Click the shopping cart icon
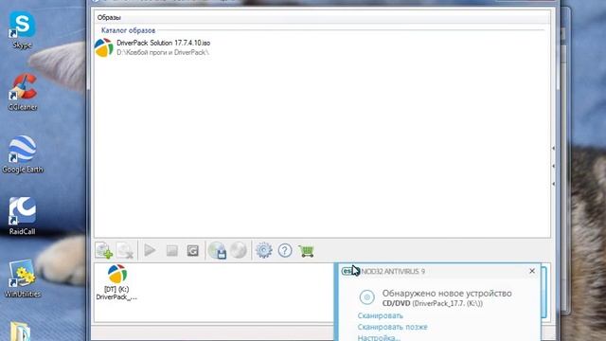Image resolution: width=606 pixels, height=341 pixels. [x=306, y=251]
